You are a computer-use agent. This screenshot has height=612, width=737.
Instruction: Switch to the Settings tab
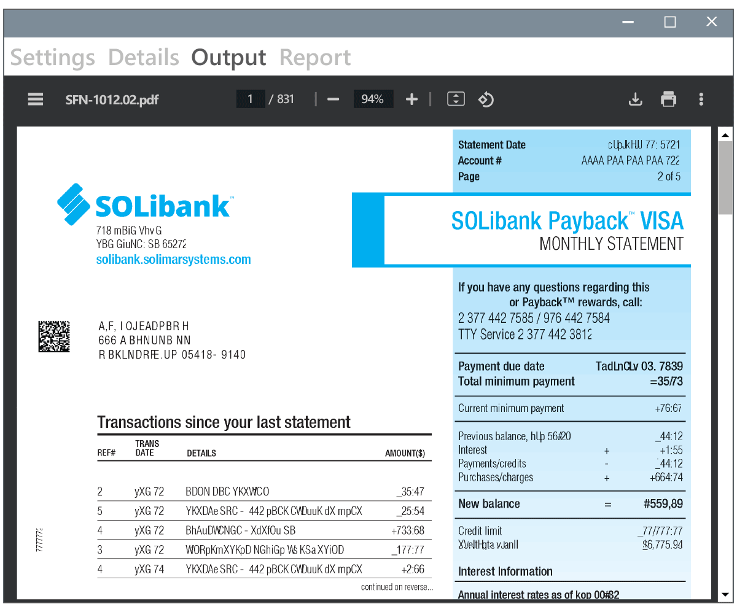pos(53,58)
